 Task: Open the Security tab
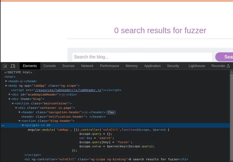(173, 66)
